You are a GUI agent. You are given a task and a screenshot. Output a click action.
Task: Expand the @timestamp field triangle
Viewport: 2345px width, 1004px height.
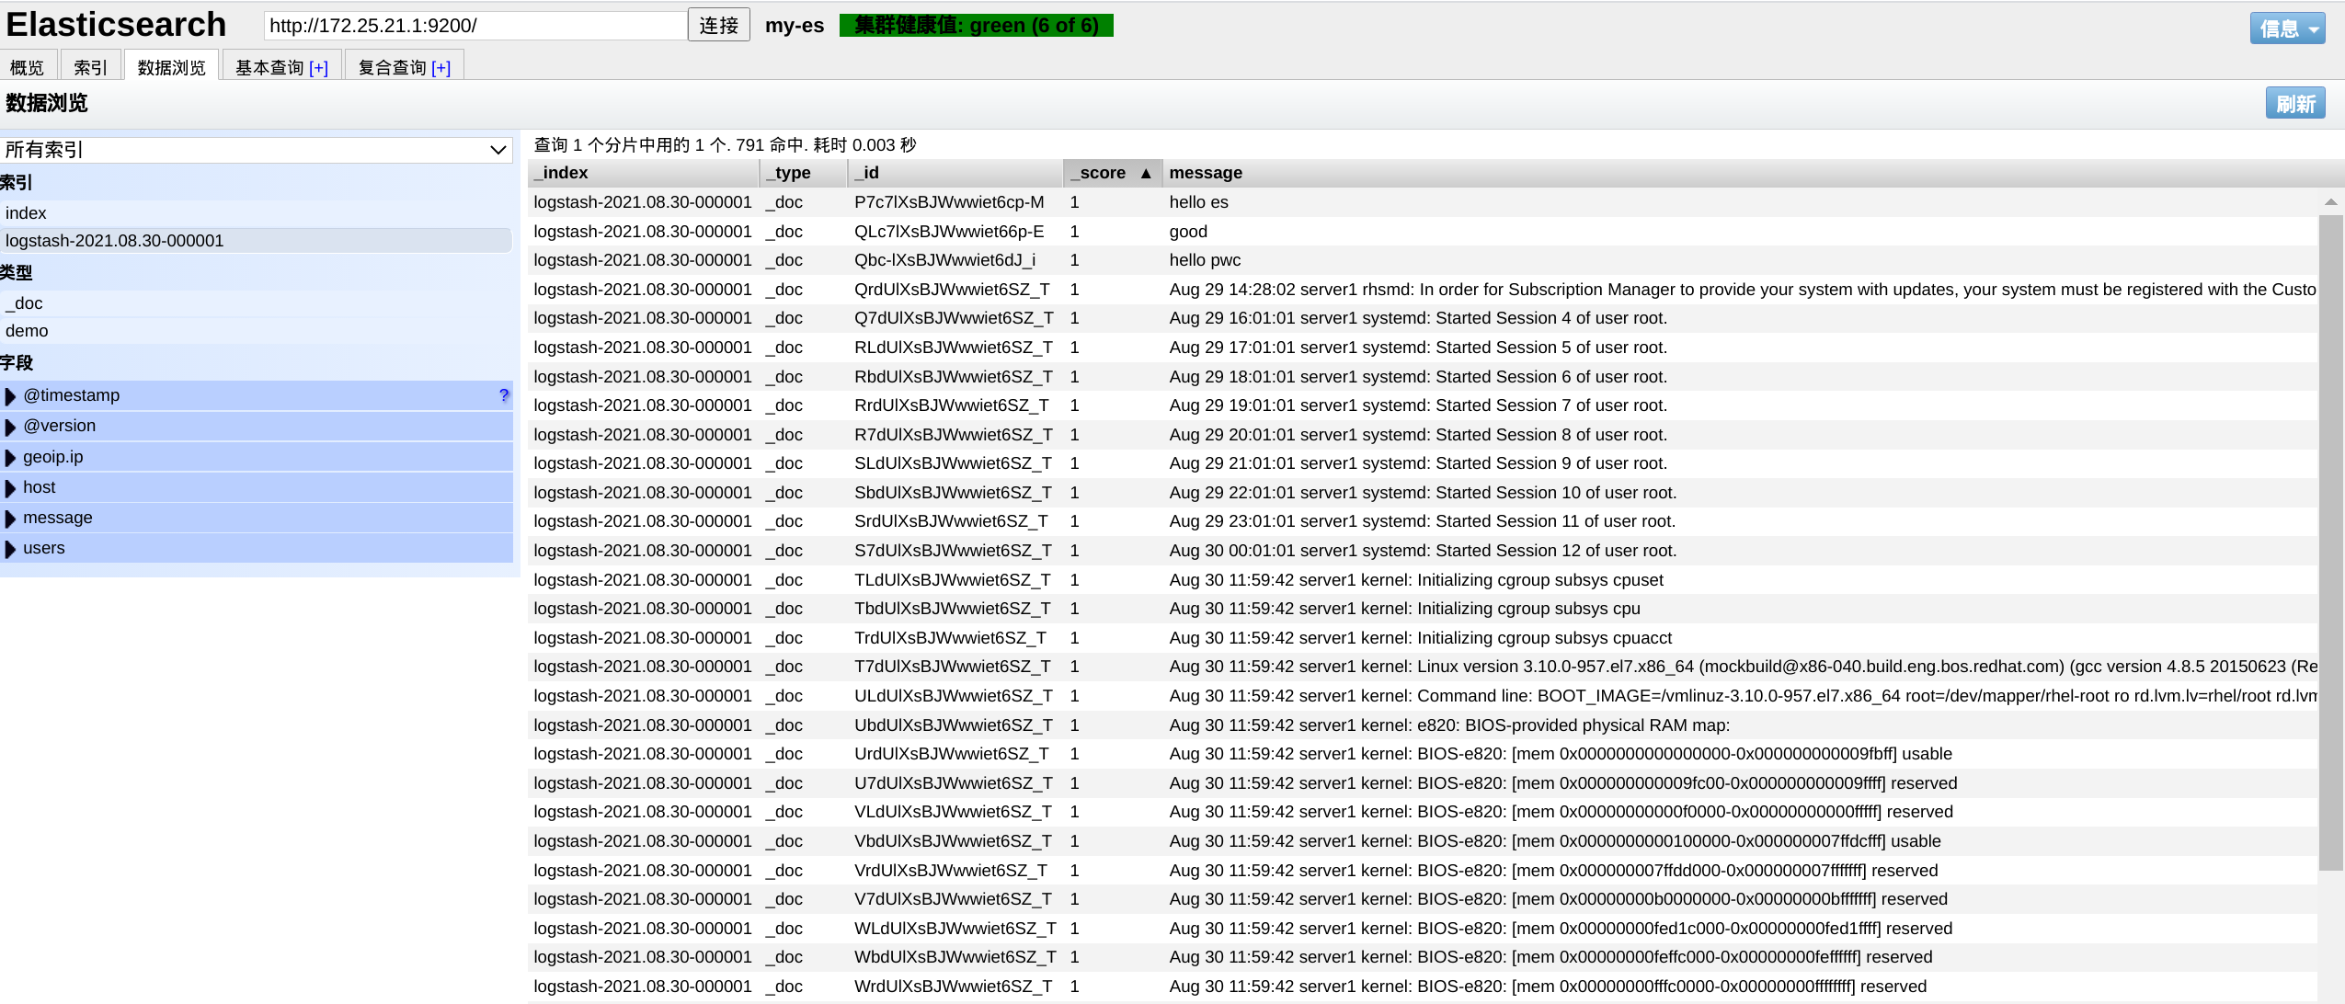click(11, 396)
